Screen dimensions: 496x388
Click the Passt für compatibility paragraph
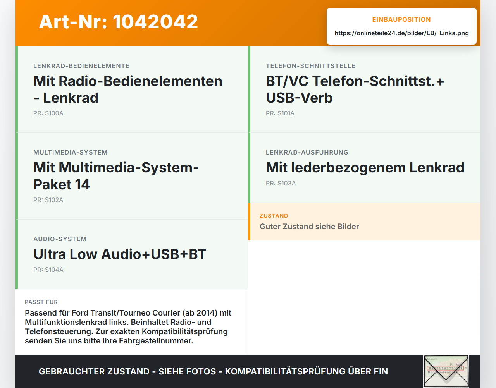(x=128, y=327)
